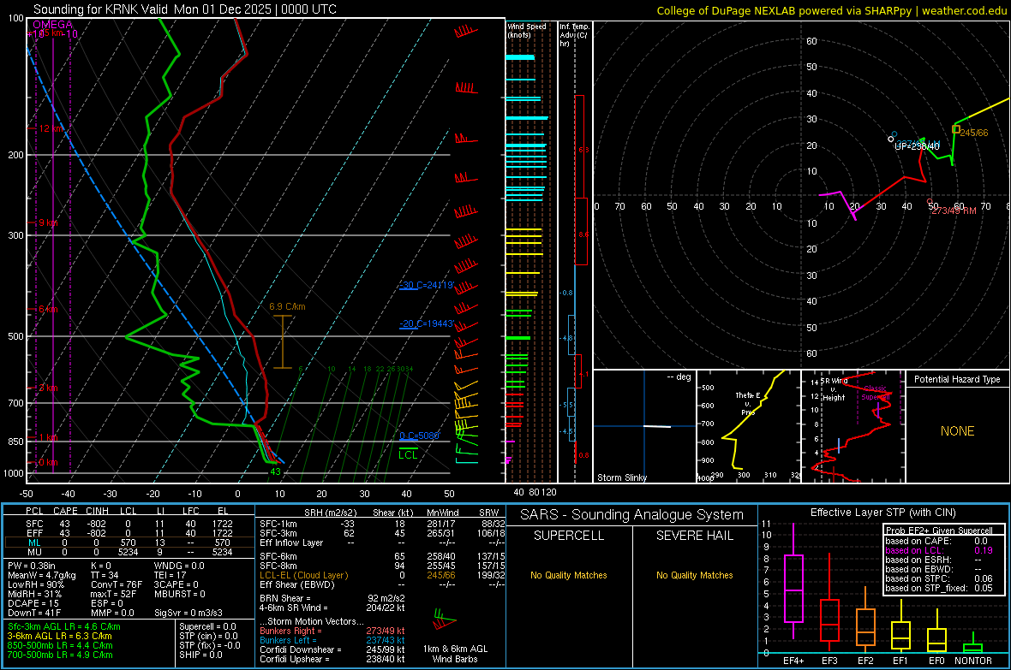Click the "CINH" column header
Screen dimensions: 1011x670
click(x=97, y=511)
